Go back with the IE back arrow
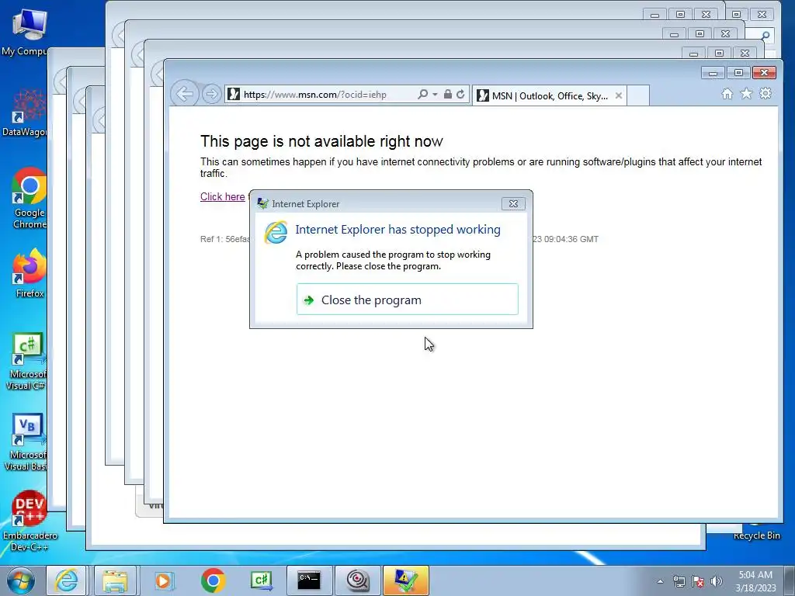 184,94
